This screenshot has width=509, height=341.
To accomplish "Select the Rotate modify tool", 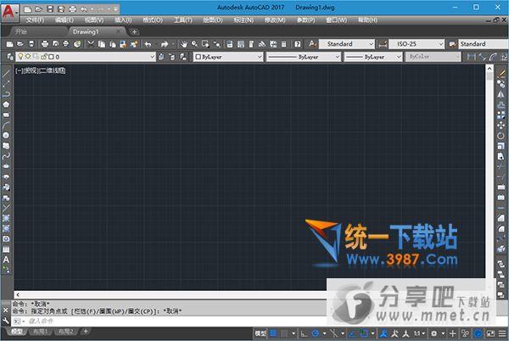I will [501, 136].
